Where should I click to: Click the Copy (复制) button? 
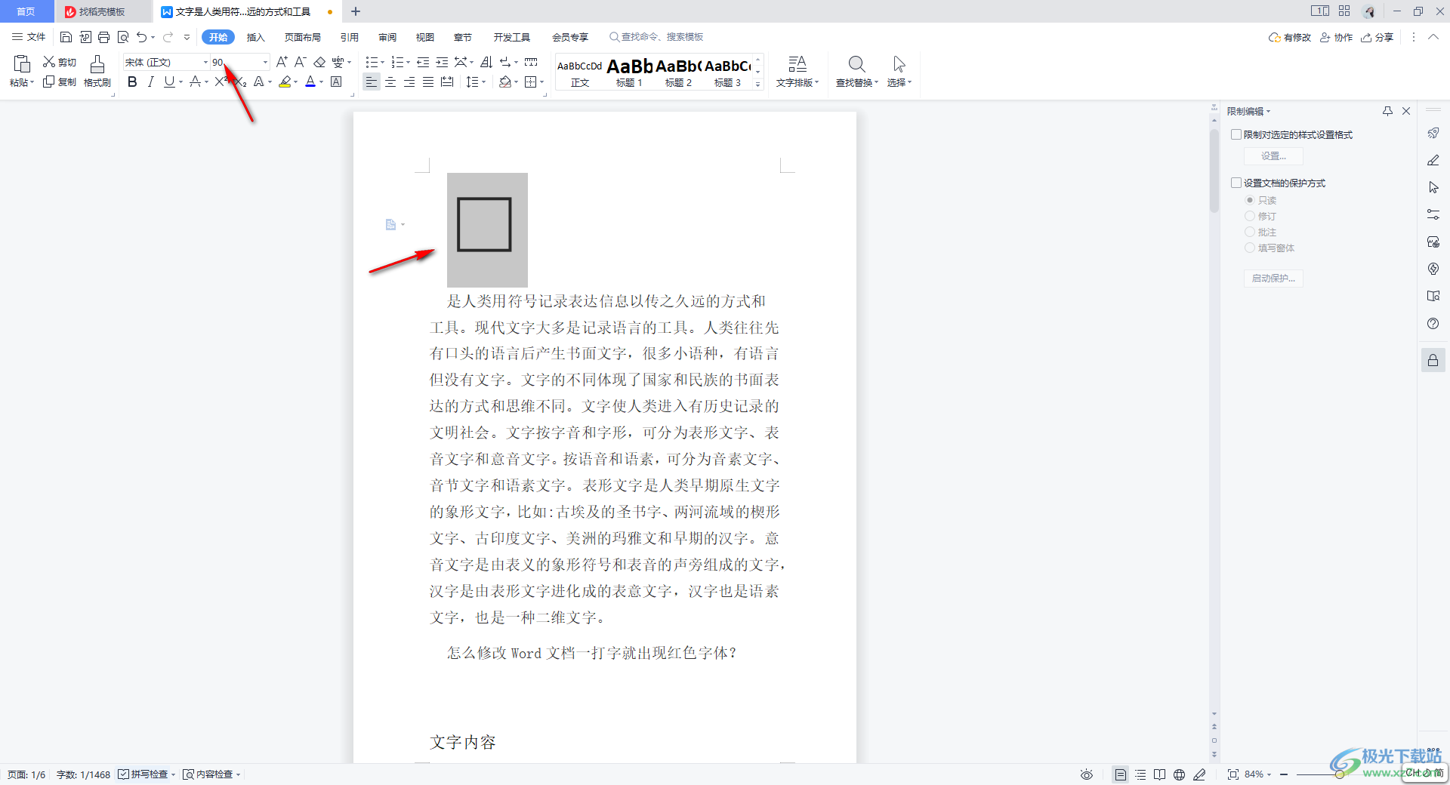click(x=60, y=82)
